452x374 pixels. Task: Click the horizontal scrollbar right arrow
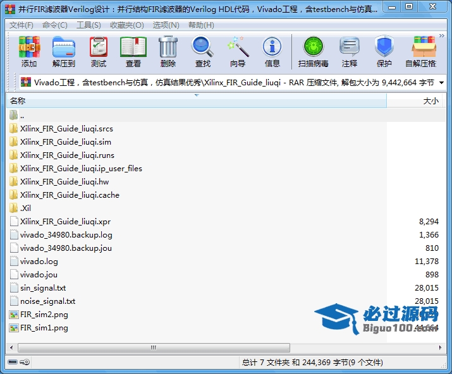click(x=440, y=347)
